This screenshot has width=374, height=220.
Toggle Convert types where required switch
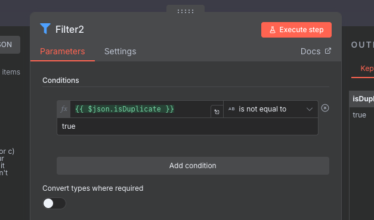coord(54,203)
